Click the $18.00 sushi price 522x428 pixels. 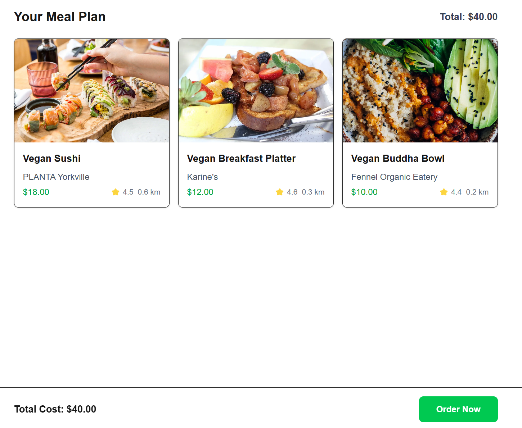(36, 192)
